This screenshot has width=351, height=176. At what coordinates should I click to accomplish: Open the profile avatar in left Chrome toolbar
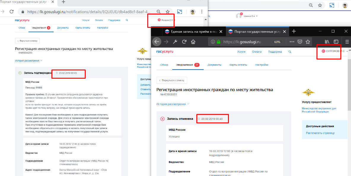tap(192, 12)
